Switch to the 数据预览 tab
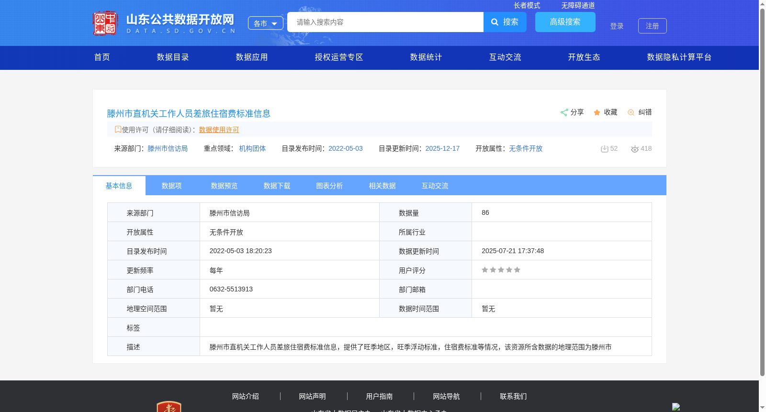 (x=225, y=186)
